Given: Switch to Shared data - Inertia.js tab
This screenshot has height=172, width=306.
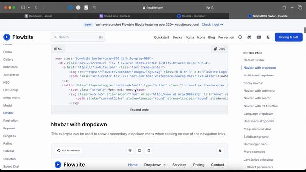Looking at the screenshot, I should (115, 16).
